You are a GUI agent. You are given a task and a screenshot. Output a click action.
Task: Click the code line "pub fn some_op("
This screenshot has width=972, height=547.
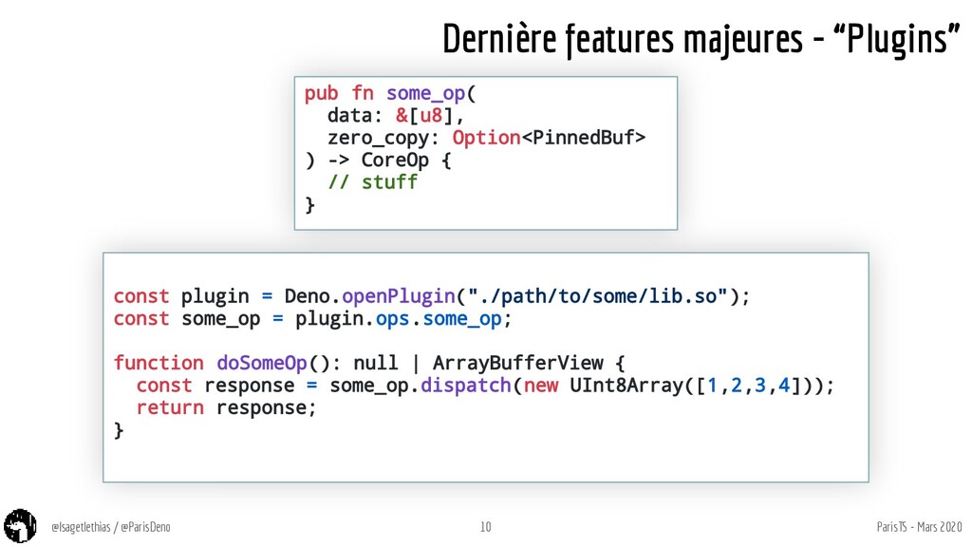[x=390, y=93]
